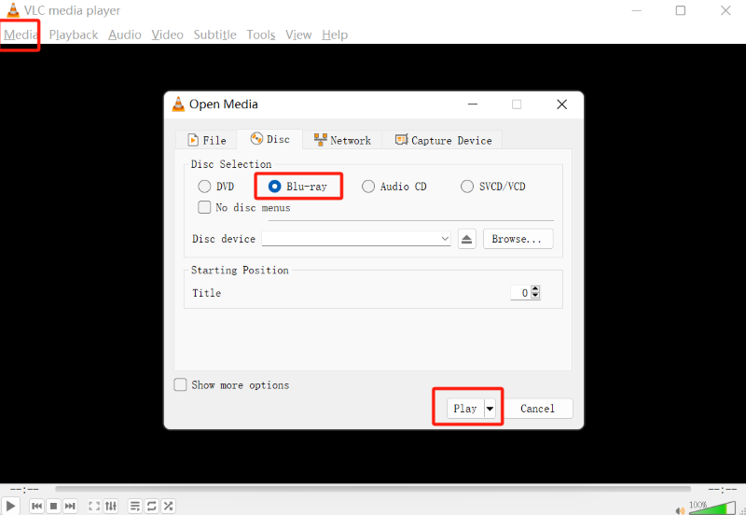The height and width of the screenshot is (515, 746).
Task: Toggle the random shuffle icon
Action: click(169, 506)
